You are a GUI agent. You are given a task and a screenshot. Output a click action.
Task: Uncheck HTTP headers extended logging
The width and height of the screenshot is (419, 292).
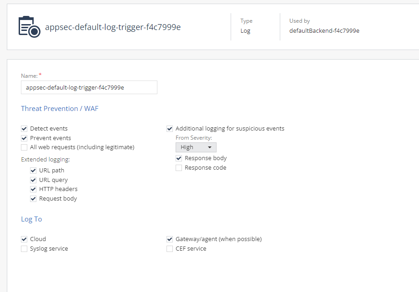coord(33,189)
